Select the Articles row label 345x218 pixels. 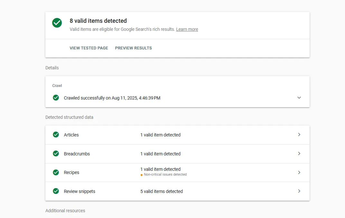[71, 135]
